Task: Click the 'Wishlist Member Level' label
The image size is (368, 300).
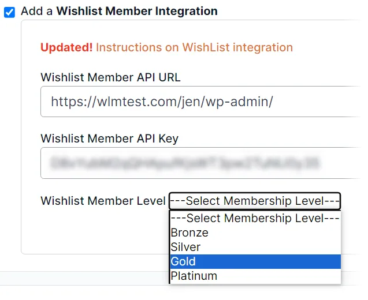Action: (103, 201)
